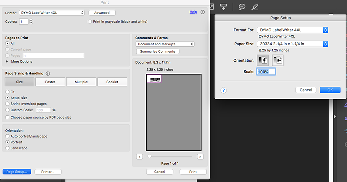347x182 pixels.
Task: Click Summarize Comments button
Action: point(157,52)
